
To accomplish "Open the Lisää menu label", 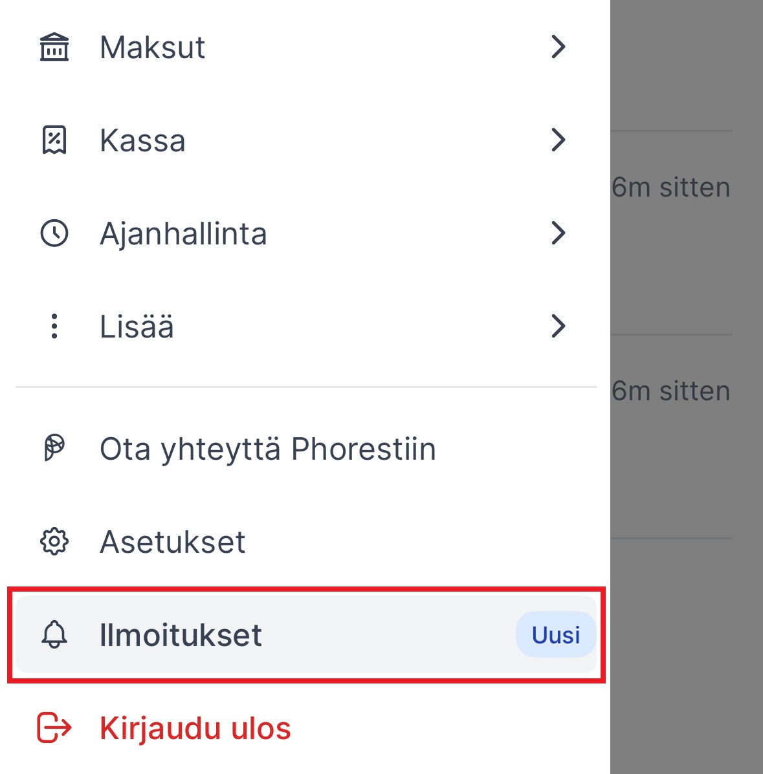I will pyautogui.click(x=137, y=327).
